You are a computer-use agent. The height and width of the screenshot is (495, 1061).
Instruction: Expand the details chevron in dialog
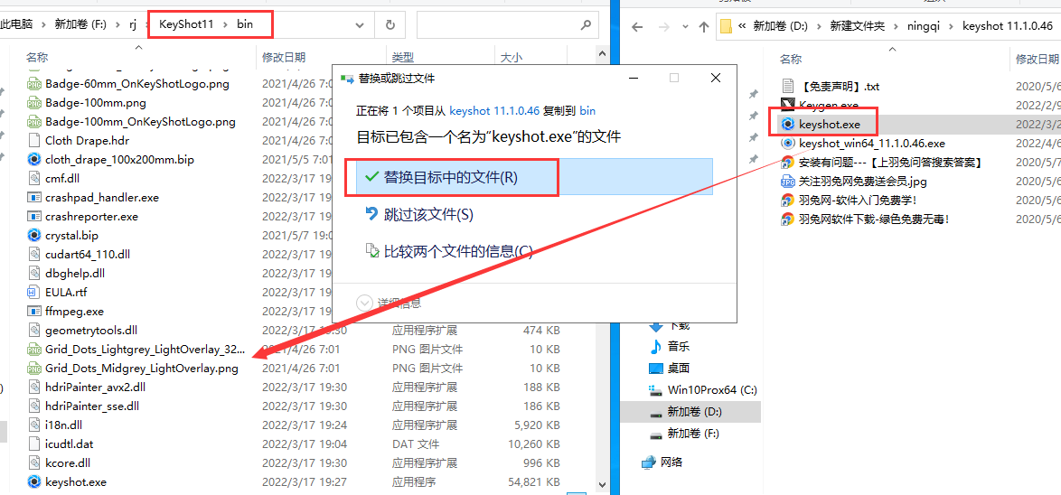(364, 303)
